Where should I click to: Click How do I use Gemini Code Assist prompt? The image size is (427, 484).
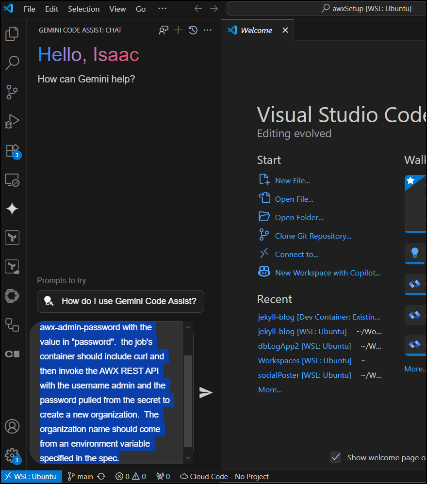coord(120,301)
